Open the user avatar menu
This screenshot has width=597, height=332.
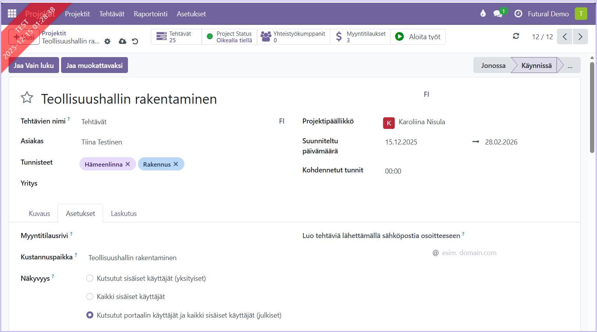(581, 14)
